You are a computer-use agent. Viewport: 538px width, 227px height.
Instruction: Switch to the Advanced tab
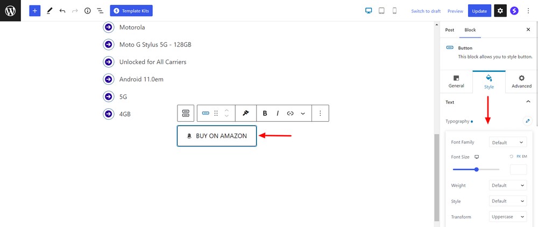[521, 82]
